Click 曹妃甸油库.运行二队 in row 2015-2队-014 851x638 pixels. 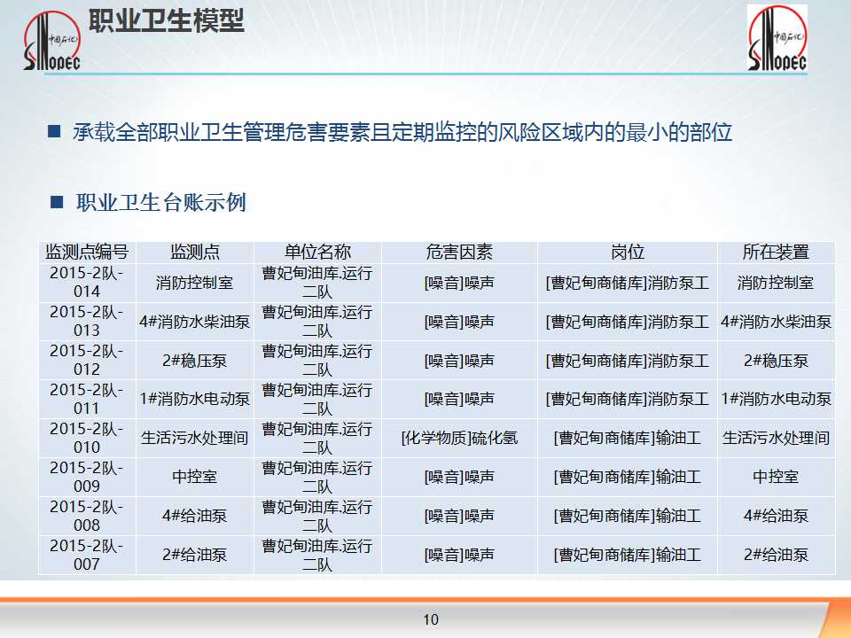click(x=317, y=282)
